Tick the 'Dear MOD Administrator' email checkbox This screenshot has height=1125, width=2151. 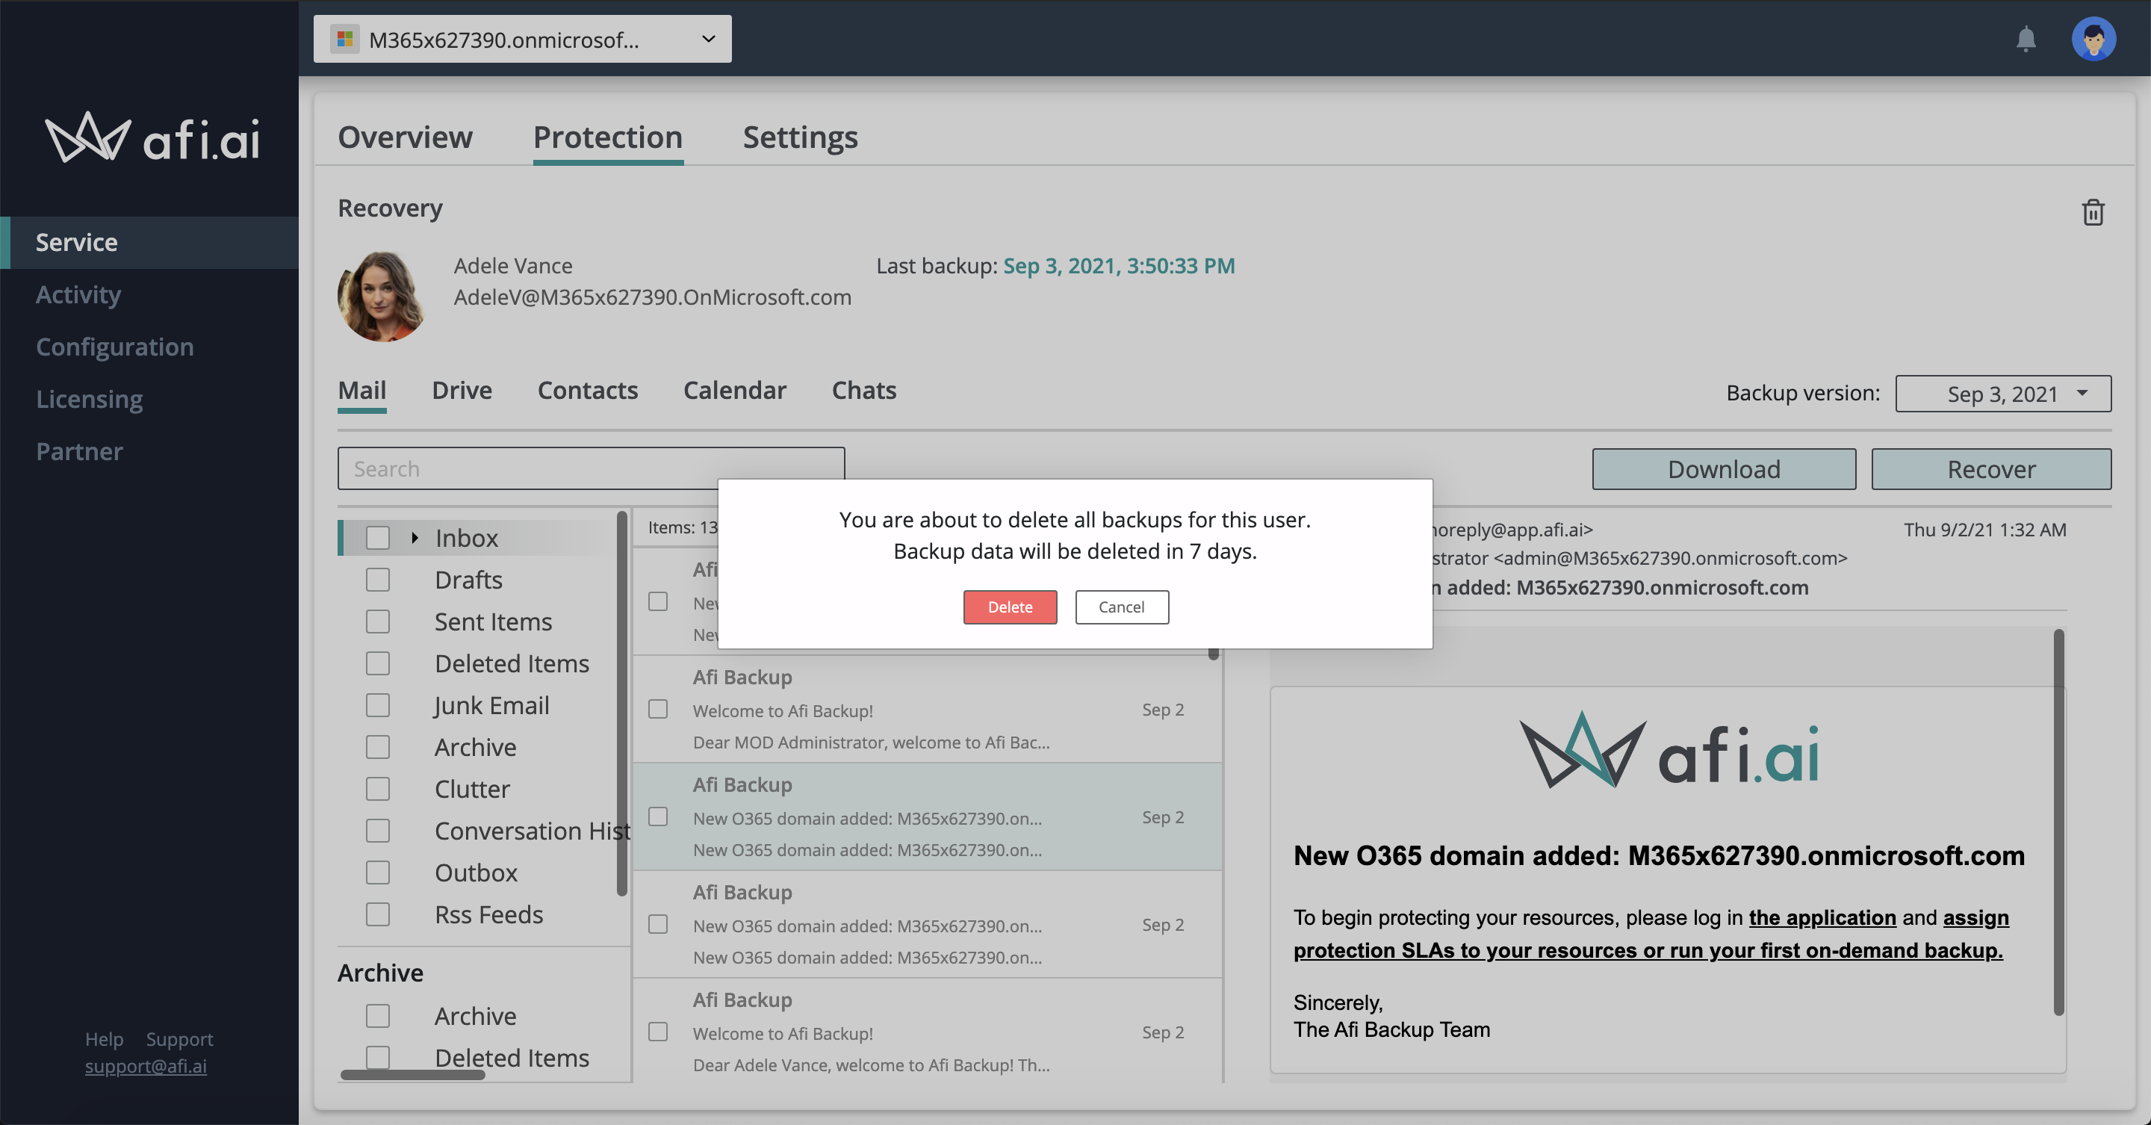pos(658,709)
